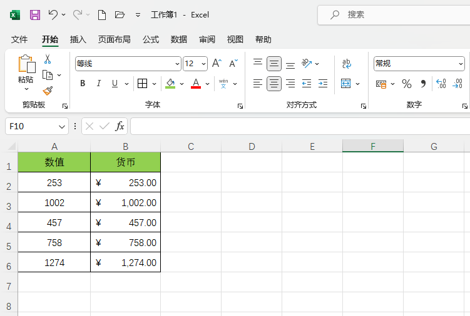
Task: Save the workbook with the Save icon
Action: click(35, 14)
